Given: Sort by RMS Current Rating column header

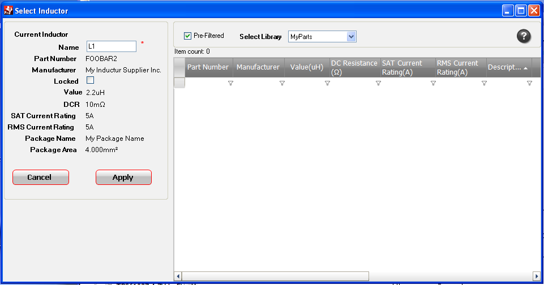Looking at the screenshot, I should coord(461,67).
